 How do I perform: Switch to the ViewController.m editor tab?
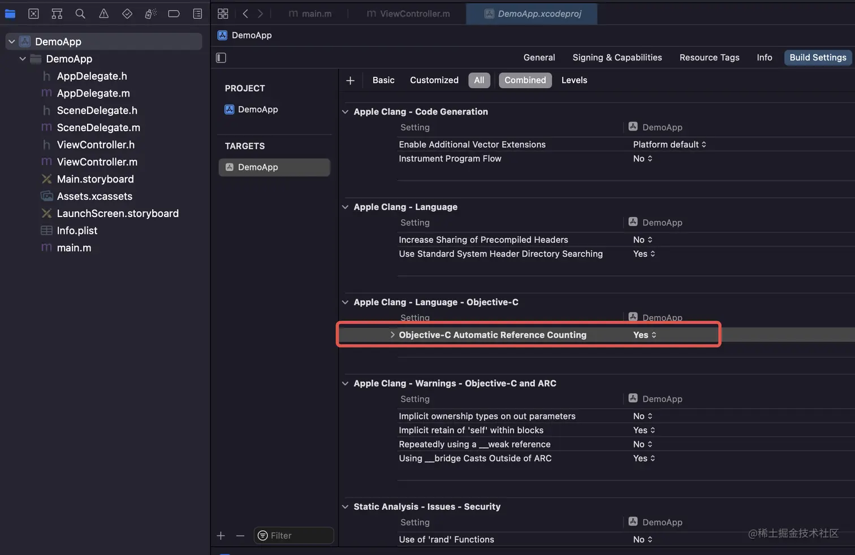click(x=408, y=14)
